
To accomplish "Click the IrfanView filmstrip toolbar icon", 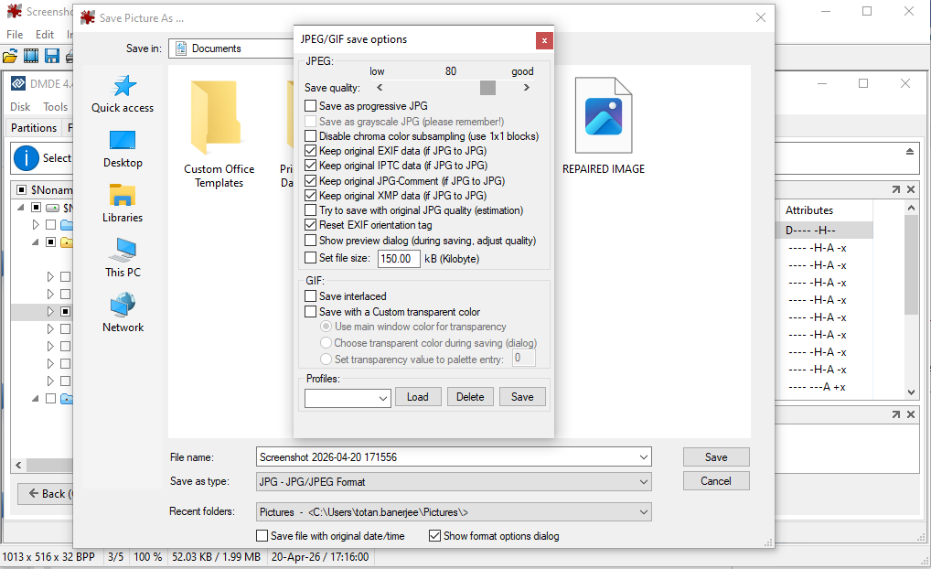I will point(31,57).
